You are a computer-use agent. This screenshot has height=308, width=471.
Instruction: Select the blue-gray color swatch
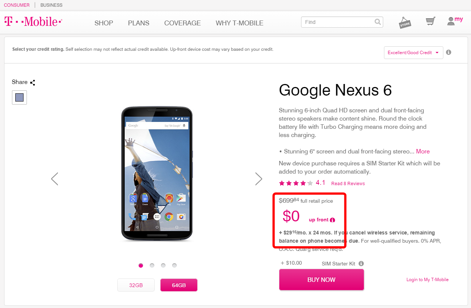(x=19, y=97)
